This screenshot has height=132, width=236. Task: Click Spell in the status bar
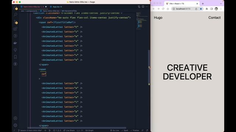tap(125, 131)
